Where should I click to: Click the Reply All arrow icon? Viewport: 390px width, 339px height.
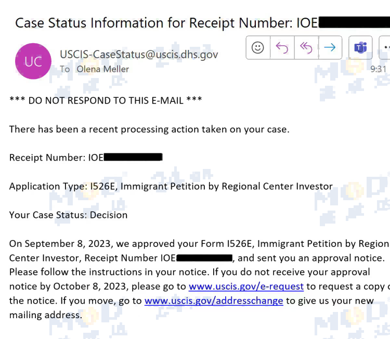point(306,48)
